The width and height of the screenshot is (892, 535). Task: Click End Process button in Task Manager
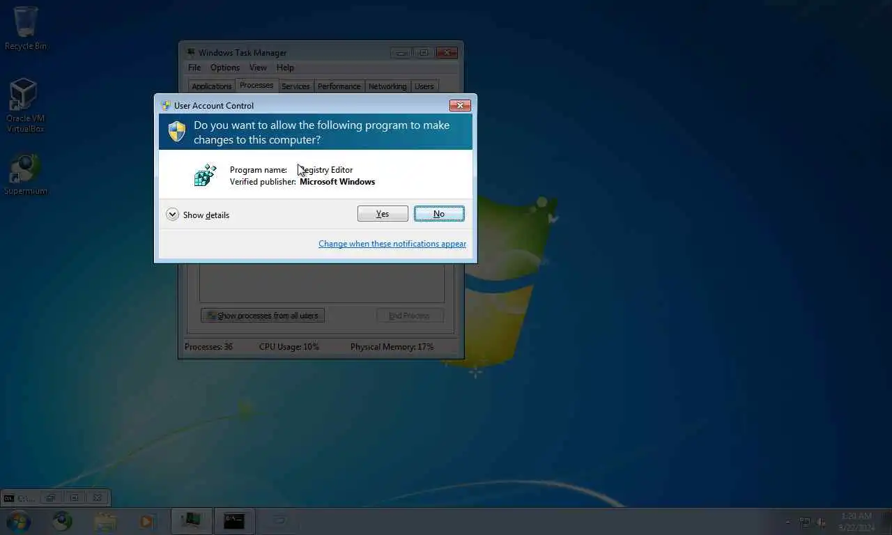[409, 316]
